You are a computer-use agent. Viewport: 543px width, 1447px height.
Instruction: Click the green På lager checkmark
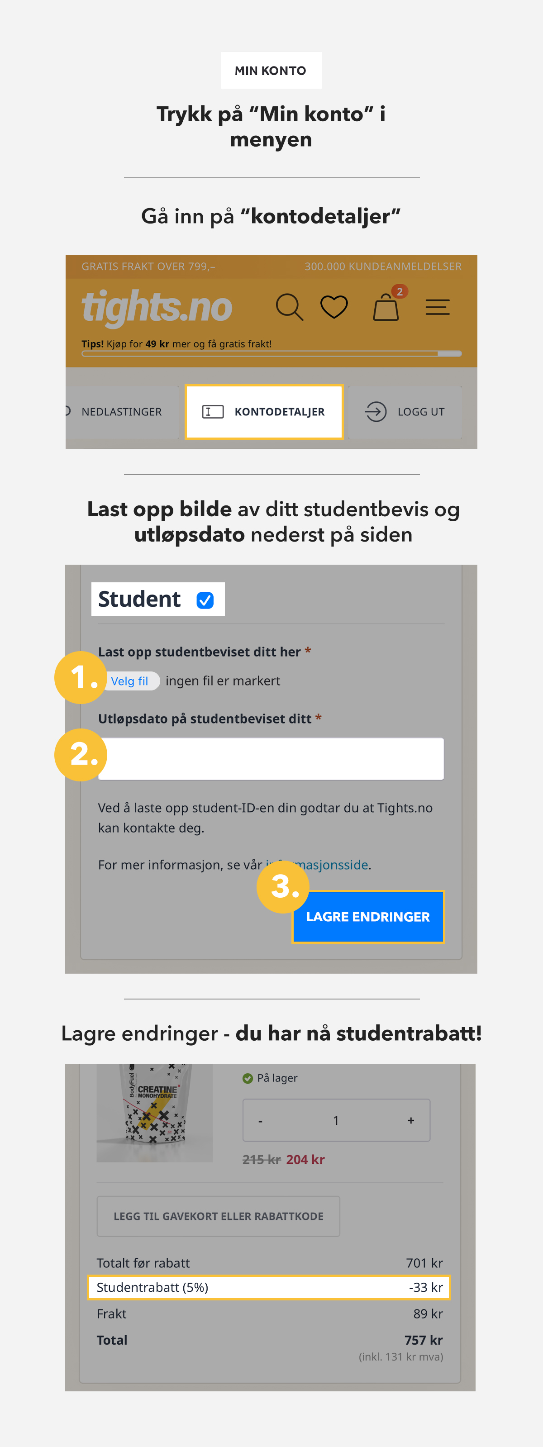click(247, 1078)
